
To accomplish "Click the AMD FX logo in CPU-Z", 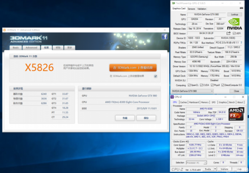I will click(x=236, y=114).
